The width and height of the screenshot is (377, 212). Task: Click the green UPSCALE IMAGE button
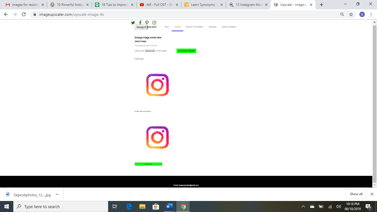point(186,51)
